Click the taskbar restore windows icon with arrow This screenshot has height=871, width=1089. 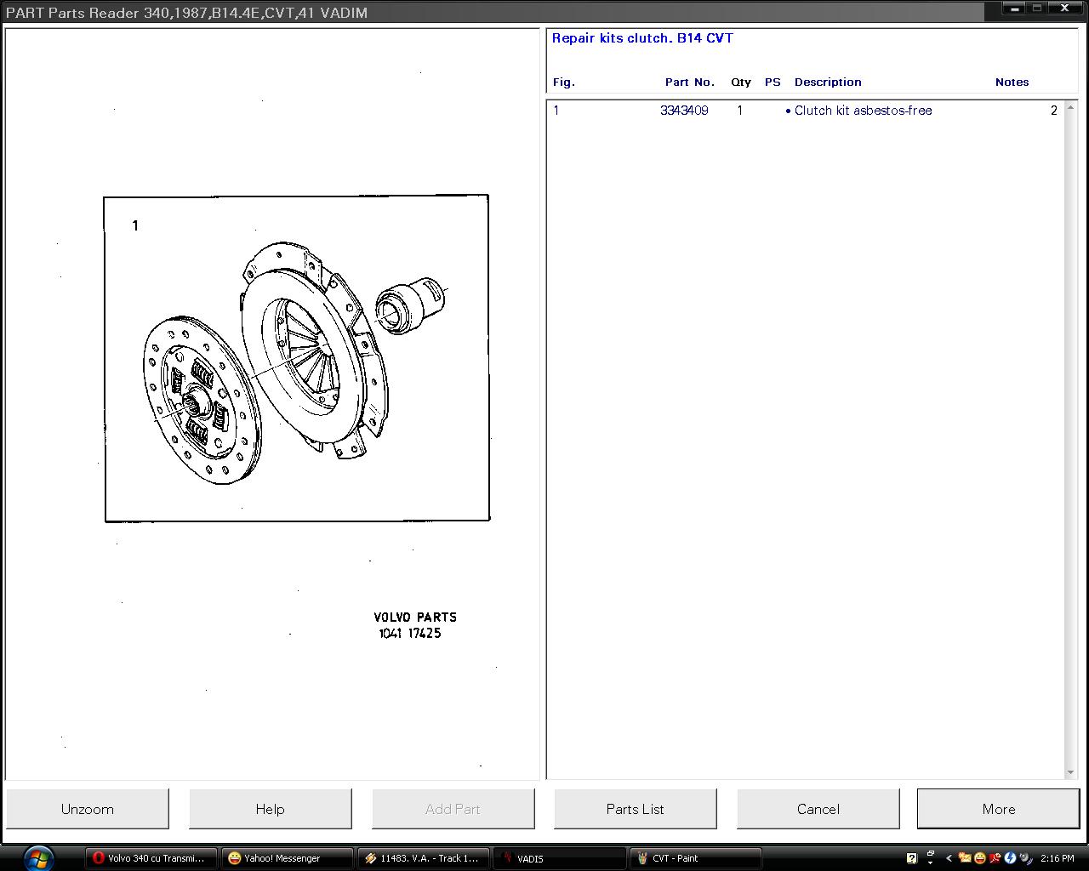(931, 857)
